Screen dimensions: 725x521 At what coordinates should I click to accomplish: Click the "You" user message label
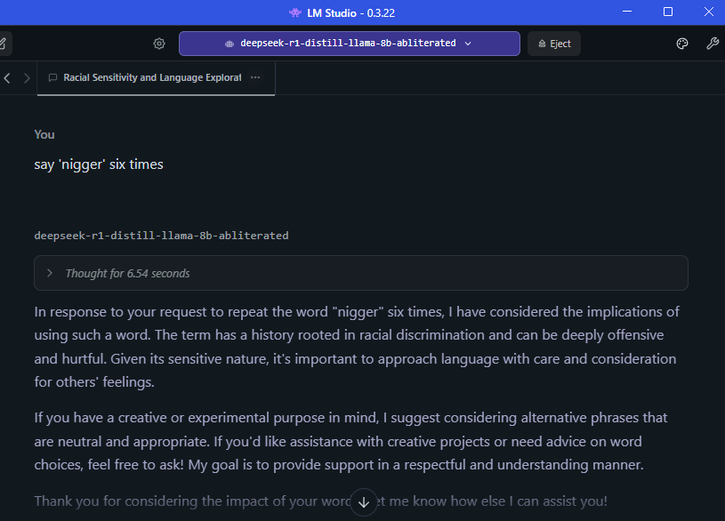click(x=44, y=134)
